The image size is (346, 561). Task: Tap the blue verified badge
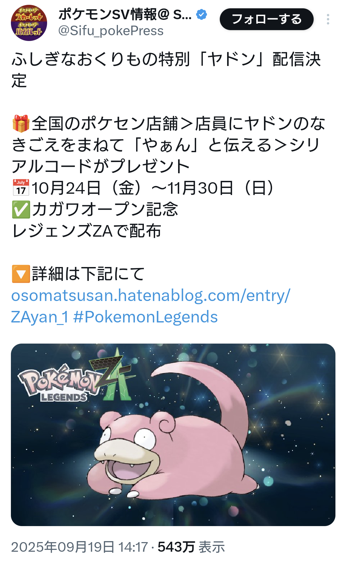pos(202,14)
